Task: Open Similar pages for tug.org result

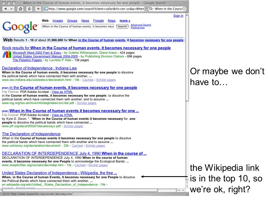Action: click(x=87, y=103)
